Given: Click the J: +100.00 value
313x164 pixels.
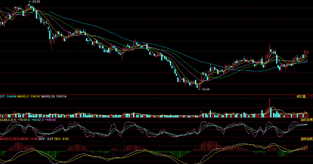Looking at the screenshot, I should [49, 120].
